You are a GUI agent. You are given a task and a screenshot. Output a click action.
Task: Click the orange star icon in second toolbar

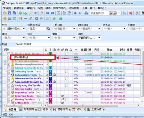tap(5, 19)
